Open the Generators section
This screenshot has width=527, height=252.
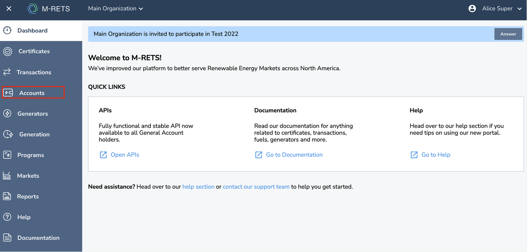[41, 114]
